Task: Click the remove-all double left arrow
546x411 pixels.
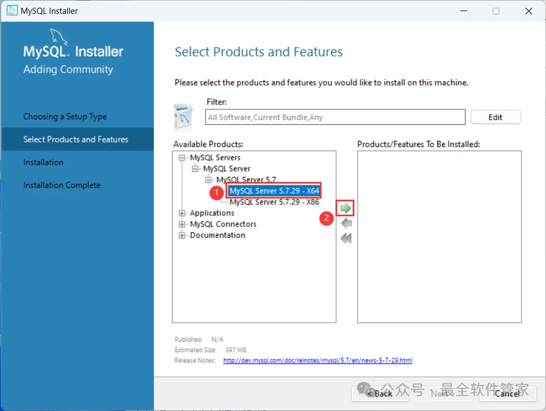Action: tap(346, 239)
